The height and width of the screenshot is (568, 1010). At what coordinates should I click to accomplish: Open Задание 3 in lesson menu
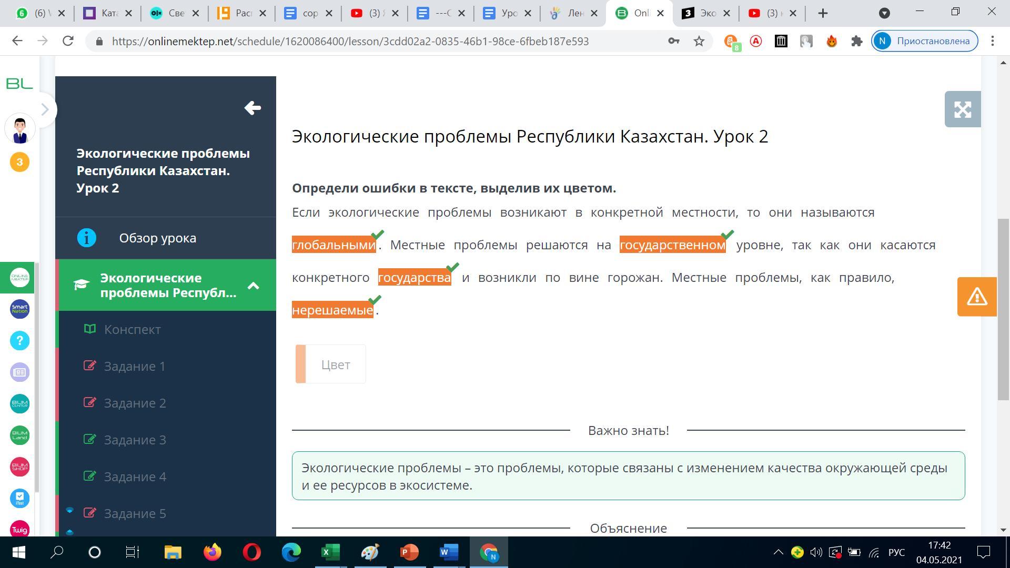pos(135,440)
